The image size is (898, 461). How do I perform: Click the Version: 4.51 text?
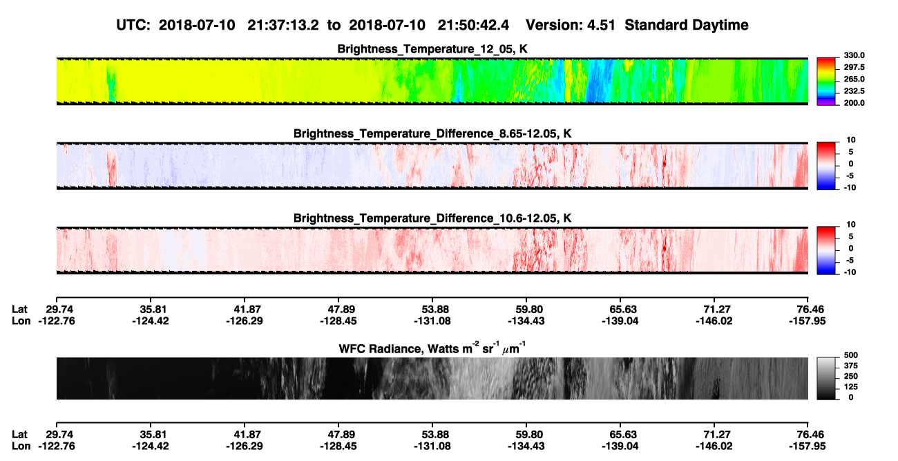point(571,25)
